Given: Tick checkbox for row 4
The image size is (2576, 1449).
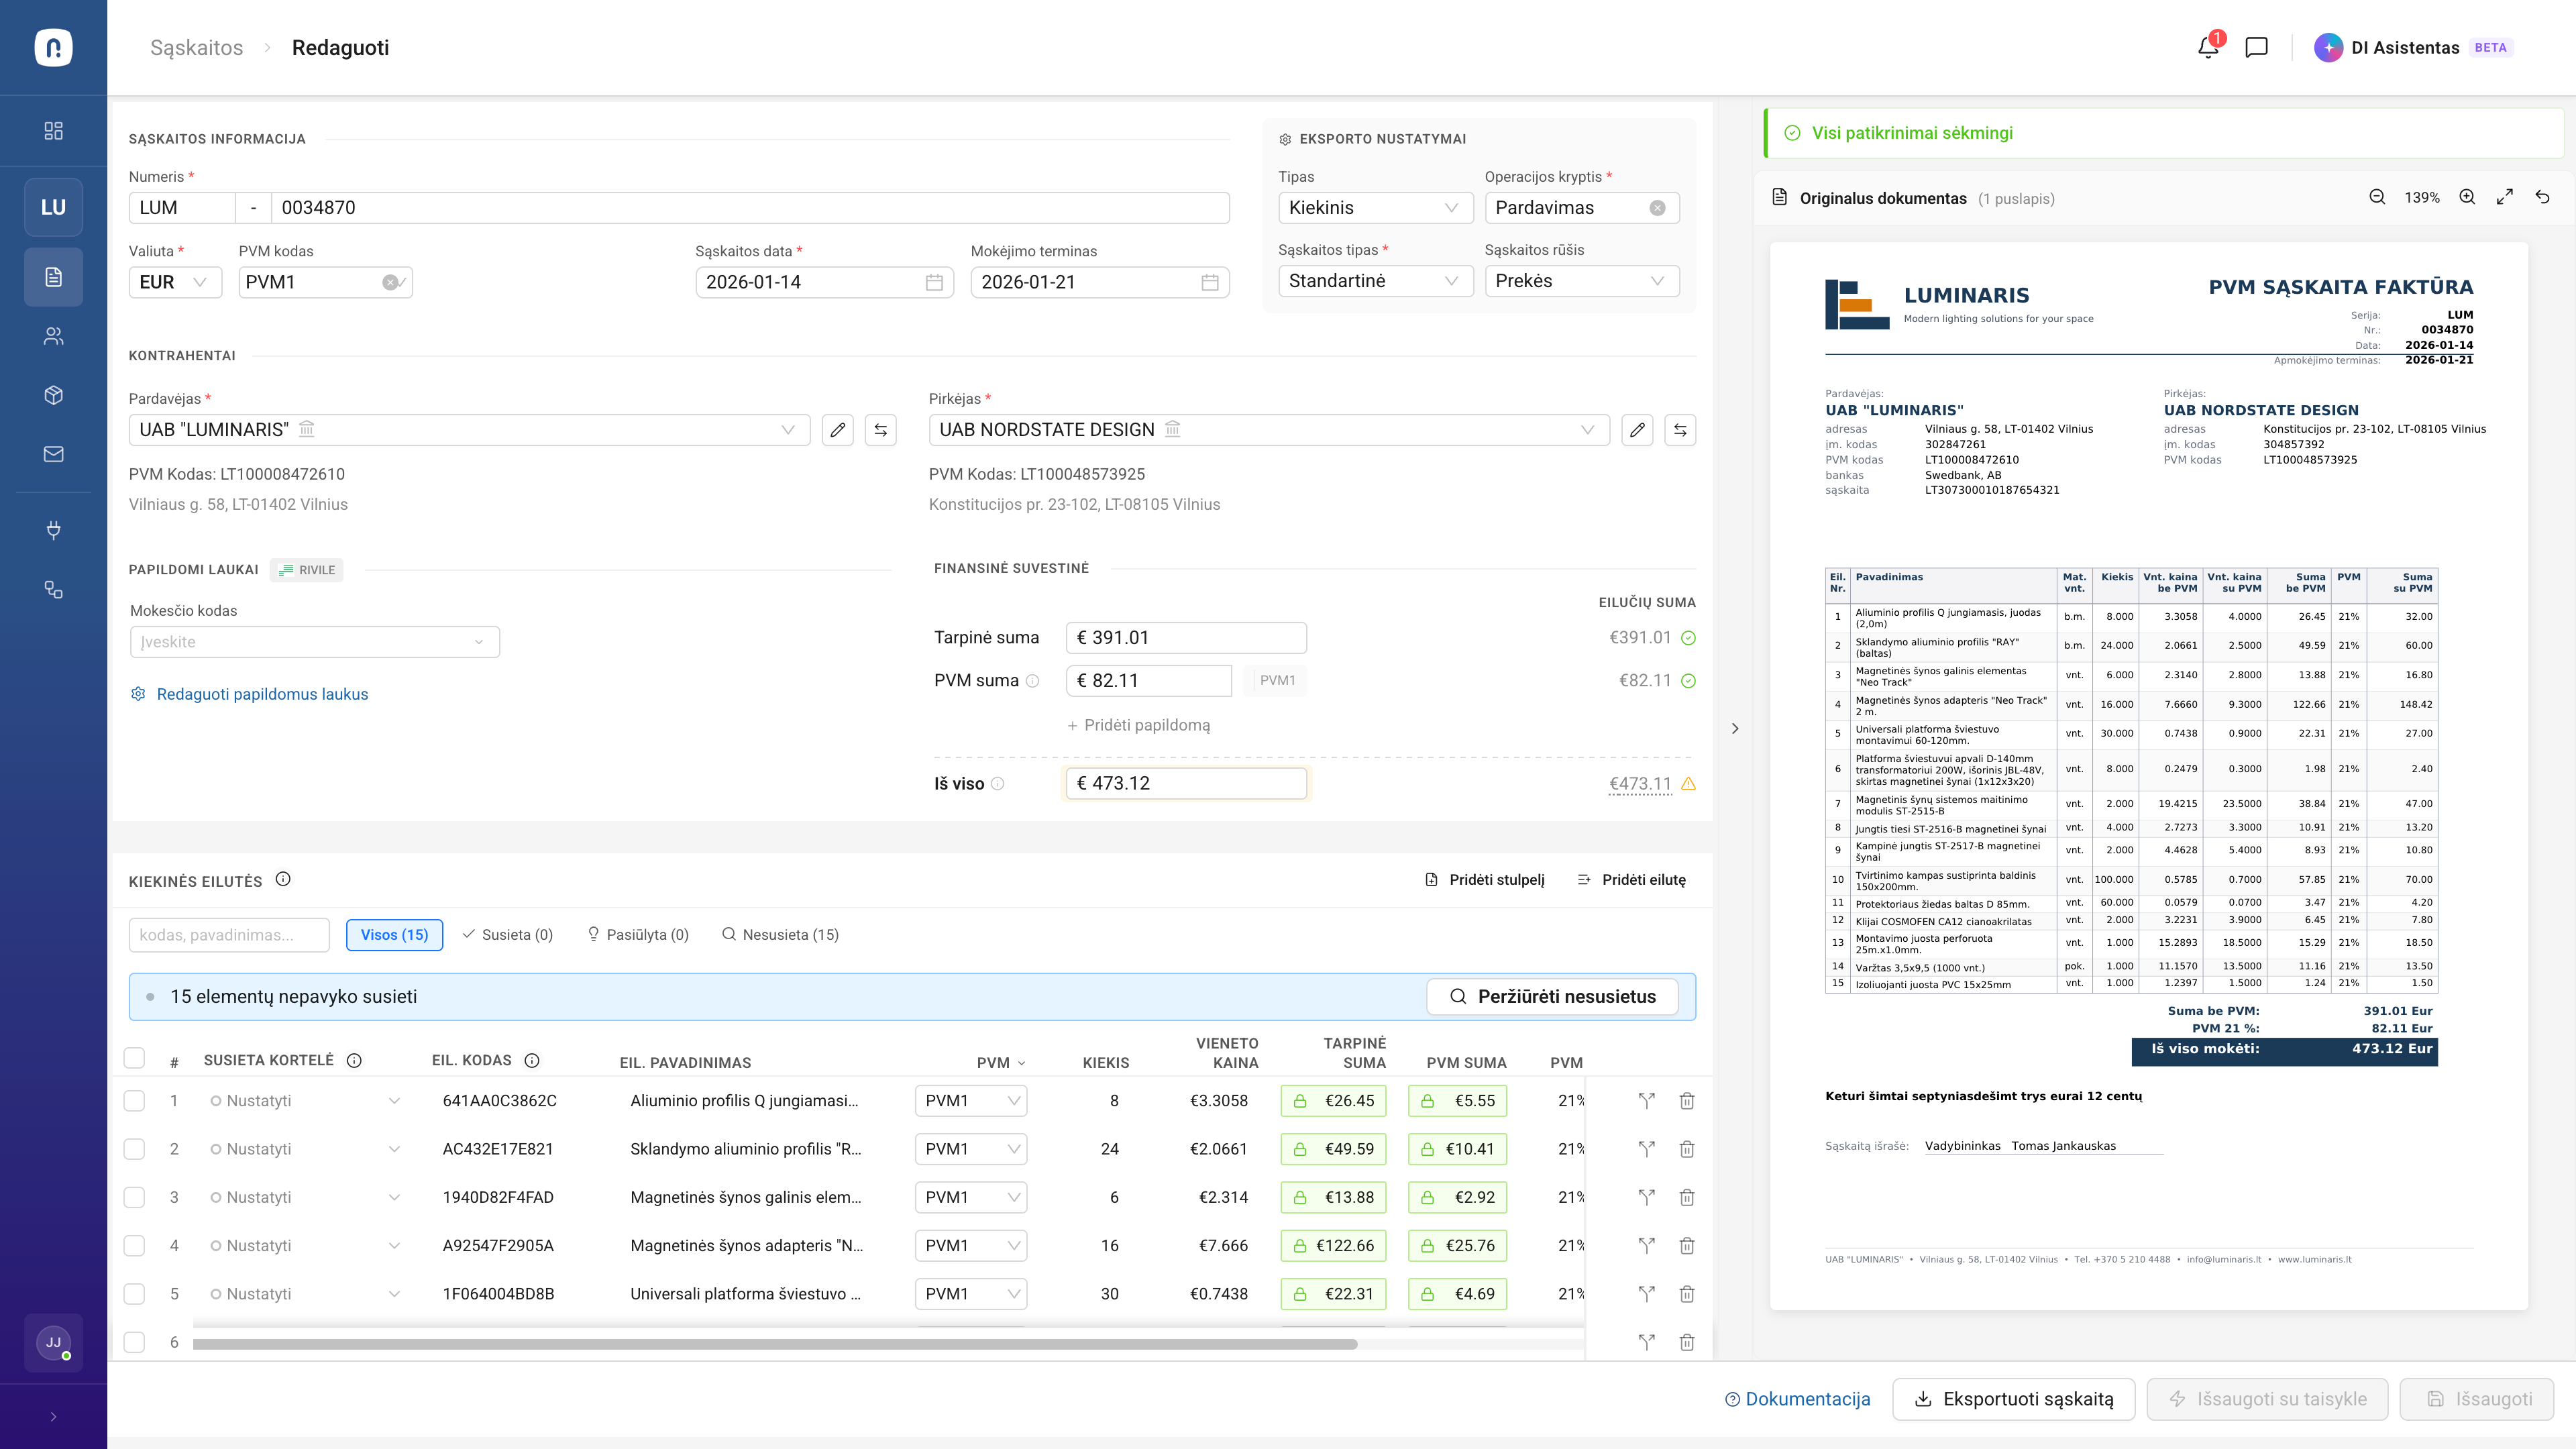Looking at the screenshot, I should click(134, 1245).
